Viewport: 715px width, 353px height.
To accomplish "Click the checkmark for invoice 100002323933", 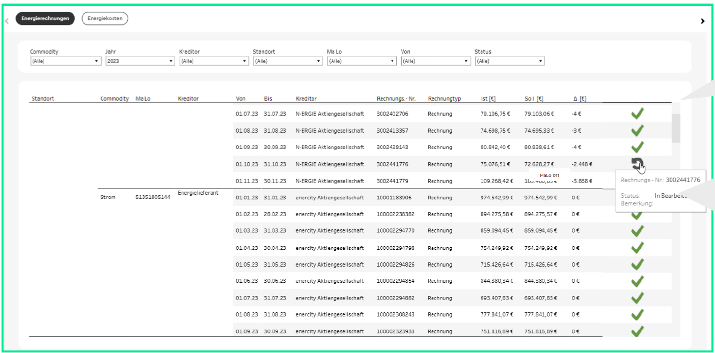I will coord(637,331).
